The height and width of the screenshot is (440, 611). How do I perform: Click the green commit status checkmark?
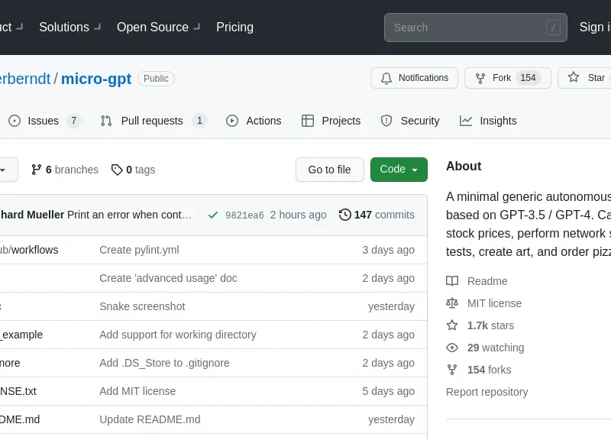pyautogui.click(x=213, y=215)
